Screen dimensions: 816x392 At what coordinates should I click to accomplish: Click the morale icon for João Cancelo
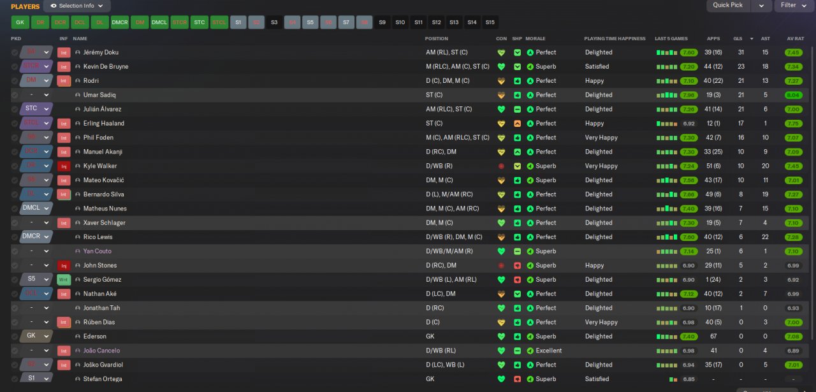pos(530,351)
